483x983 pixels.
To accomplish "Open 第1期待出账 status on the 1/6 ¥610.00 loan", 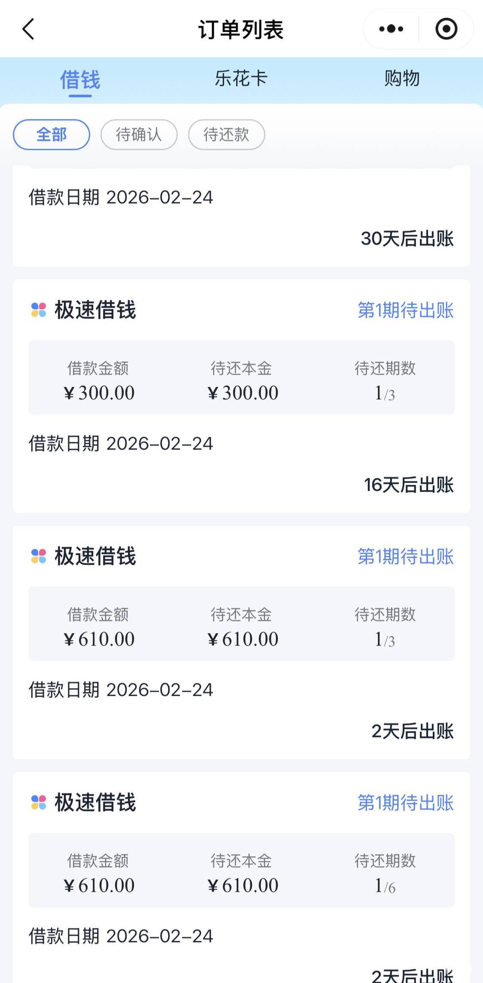I will click(405, 803).
